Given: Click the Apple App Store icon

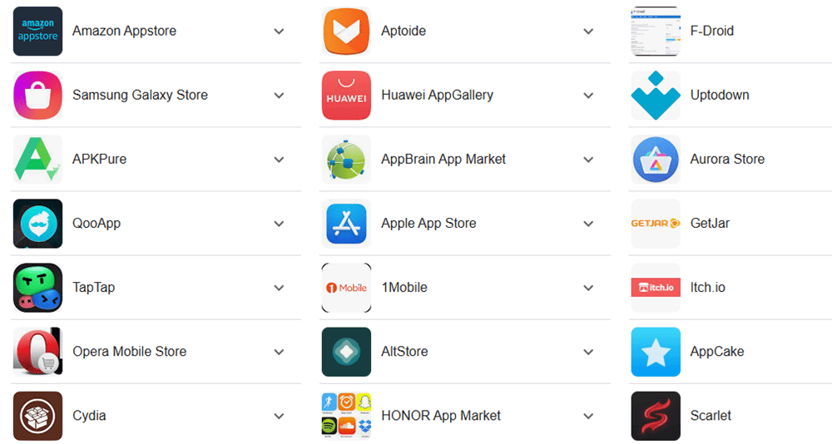Looking at the screenshot, I should pos(346,224).
